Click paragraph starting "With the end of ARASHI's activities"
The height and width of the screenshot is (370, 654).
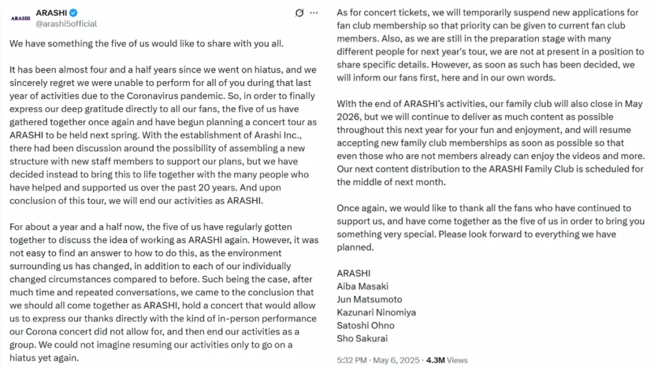click(x=490, y=142)
